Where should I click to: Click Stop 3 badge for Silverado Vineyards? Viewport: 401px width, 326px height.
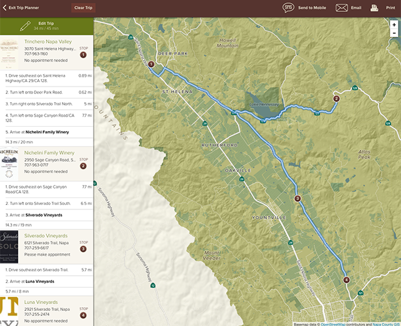tap(83, 249)
